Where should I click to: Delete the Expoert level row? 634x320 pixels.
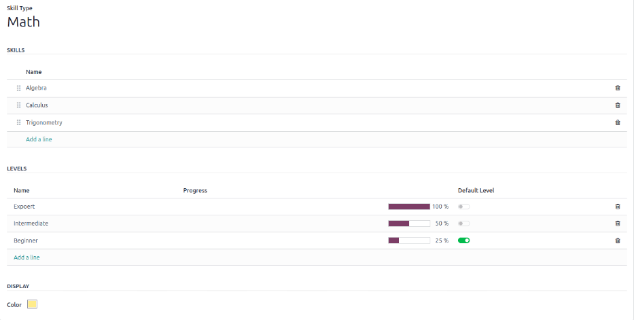[617, 207]
